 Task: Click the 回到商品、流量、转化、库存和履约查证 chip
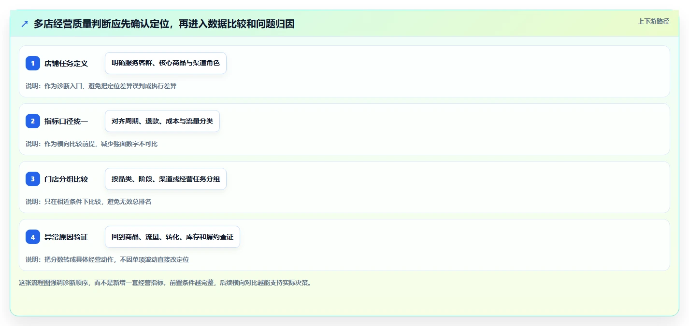click(172, 237)
